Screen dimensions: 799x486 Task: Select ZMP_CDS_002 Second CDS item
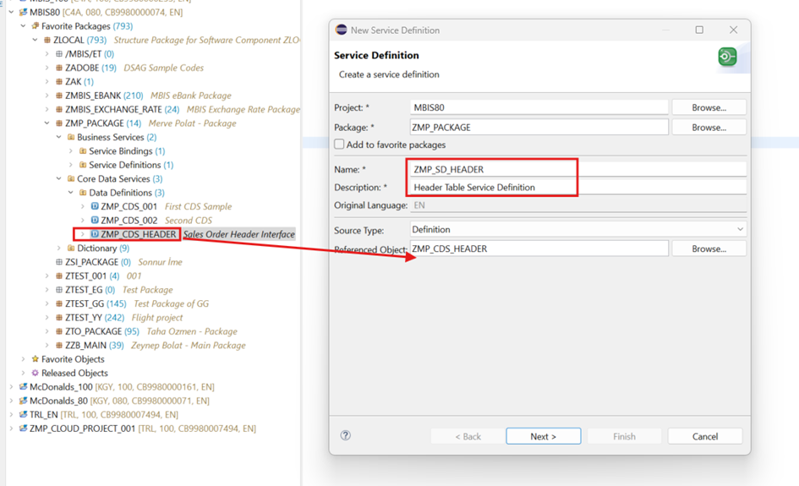[x=129, y=221]
